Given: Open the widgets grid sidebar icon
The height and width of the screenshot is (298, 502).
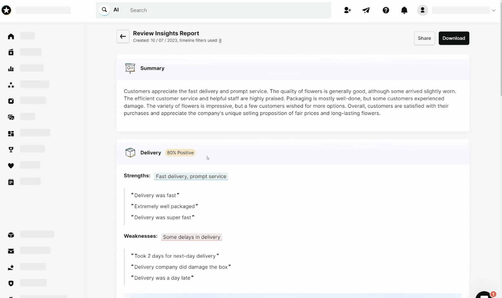Looking at the screenshot, I should [11, 134].
